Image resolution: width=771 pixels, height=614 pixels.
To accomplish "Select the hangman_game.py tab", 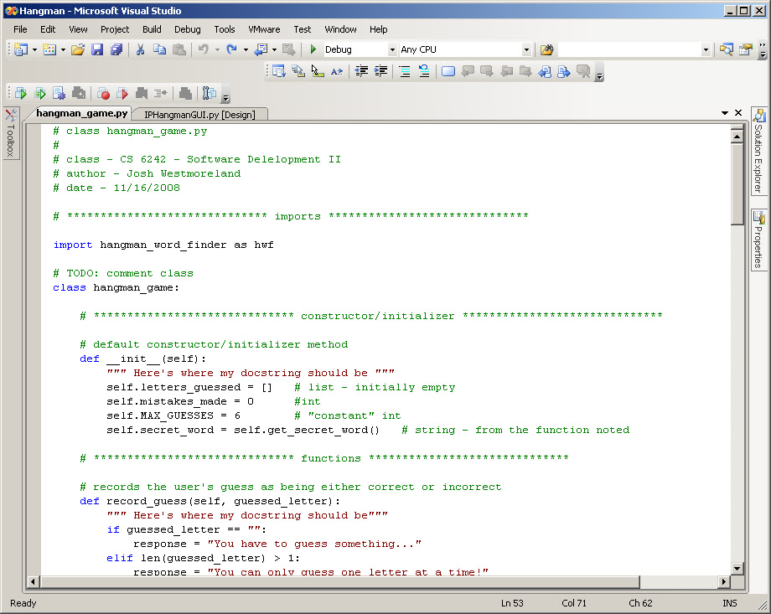I will click(x=81, y=114).
